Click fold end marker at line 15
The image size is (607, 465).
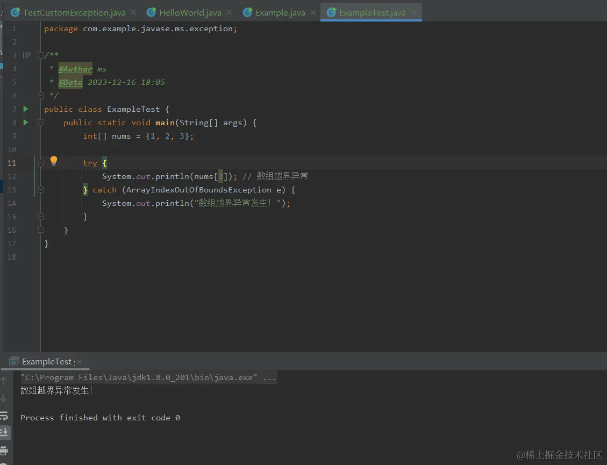[x=41, y=217]
